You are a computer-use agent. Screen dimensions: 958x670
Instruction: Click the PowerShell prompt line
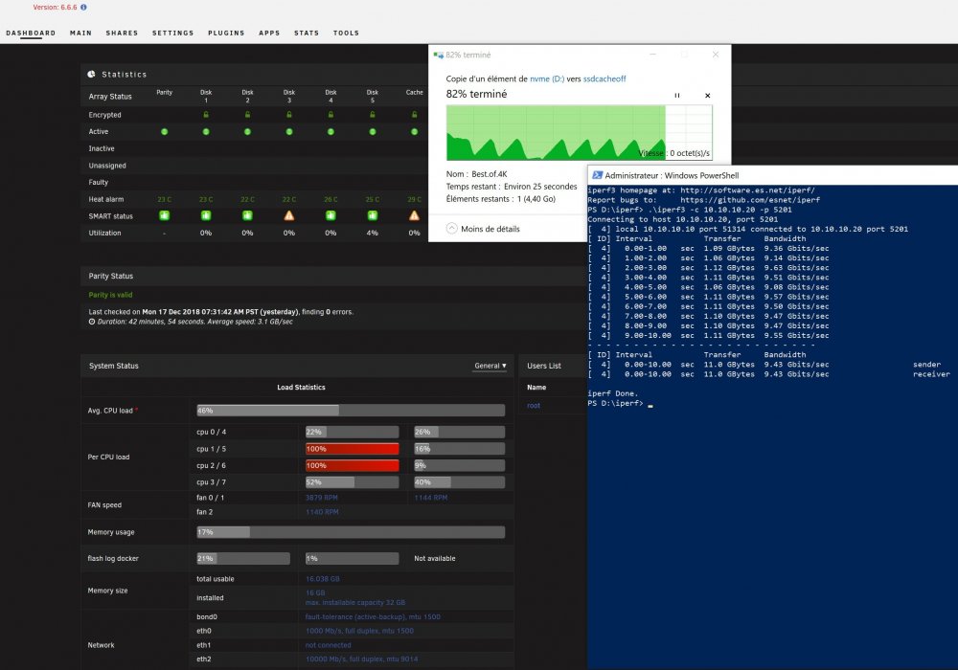(618, 403)
